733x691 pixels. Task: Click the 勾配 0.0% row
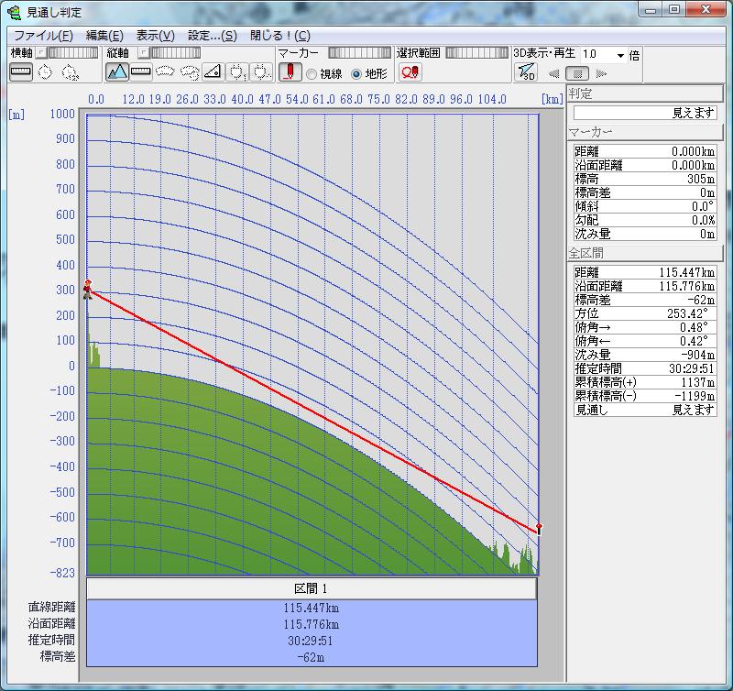[x=645, y=220]
